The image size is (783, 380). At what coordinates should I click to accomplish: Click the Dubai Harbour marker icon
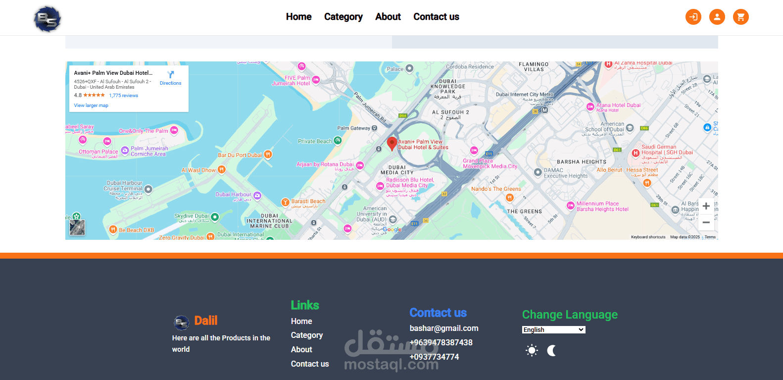coord(257,196)
